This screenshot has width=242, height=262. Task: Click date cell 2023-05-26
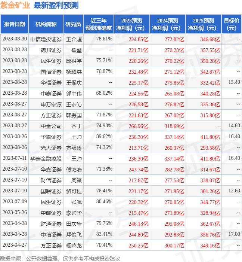15,212
